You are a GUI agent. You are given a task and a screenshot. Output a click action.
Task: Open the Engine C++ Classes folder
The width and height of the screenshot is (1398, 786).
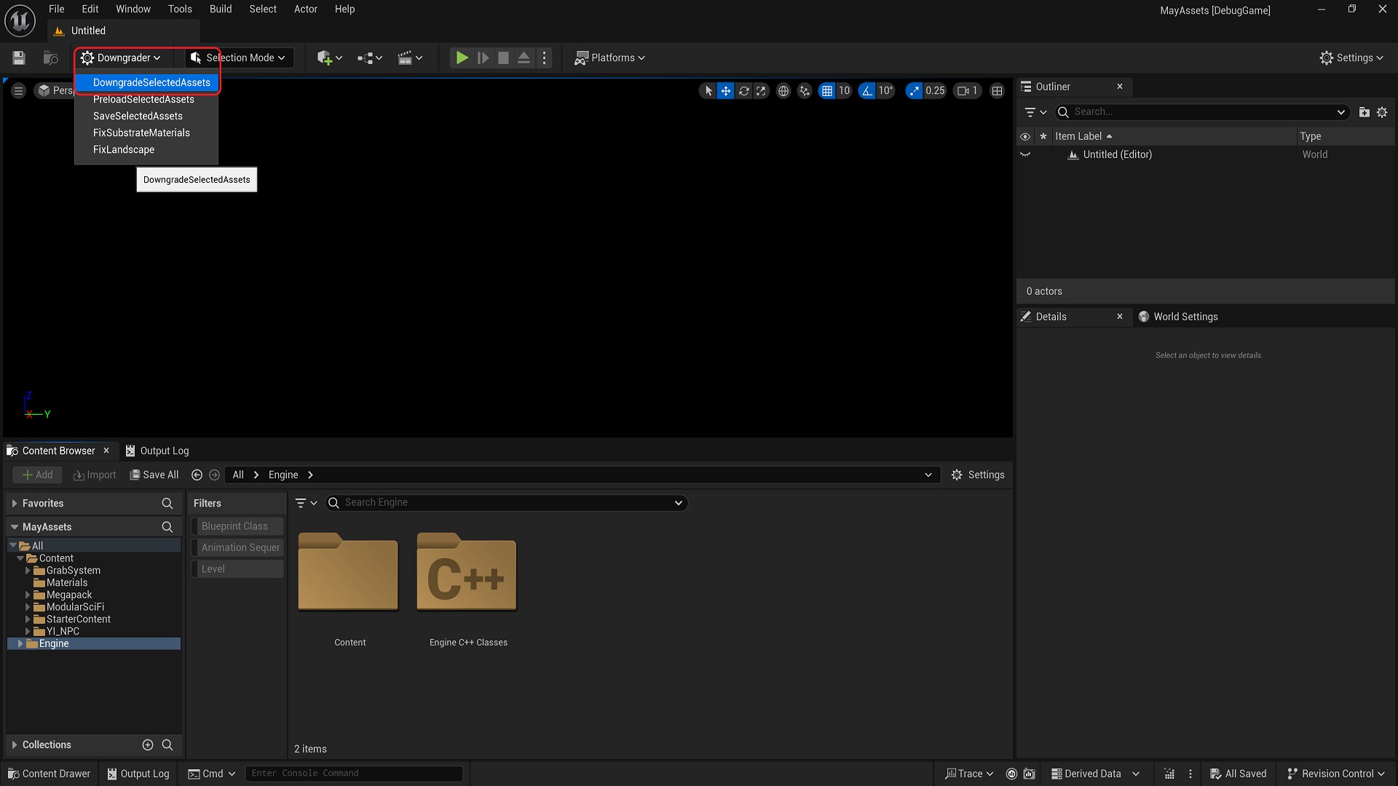click(467, 575)
